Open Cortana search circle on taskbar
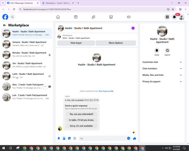The width and height of the screenshot is (189, 151). (x=11, y=148)
